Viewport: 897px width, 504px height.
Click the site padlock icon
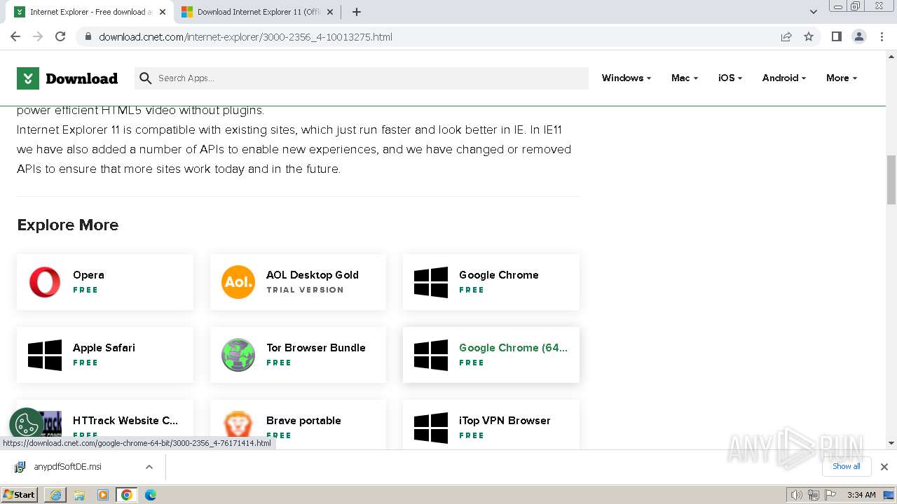point(88,36)
